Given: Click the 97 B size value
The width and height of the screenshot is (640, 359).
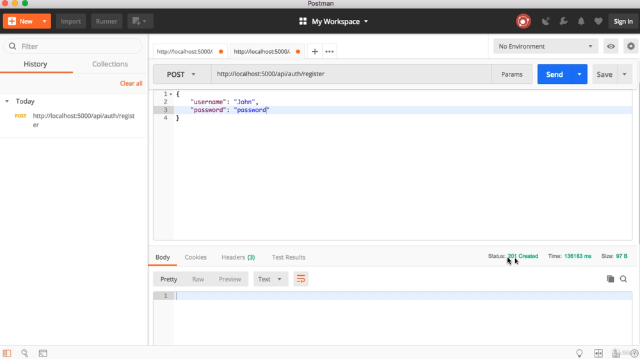Looking at the screenshot, I should pos(621,256).
